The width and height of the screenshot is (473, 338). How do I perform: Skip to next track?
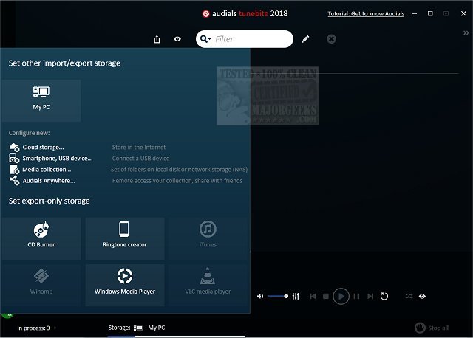tap(370, 297)
